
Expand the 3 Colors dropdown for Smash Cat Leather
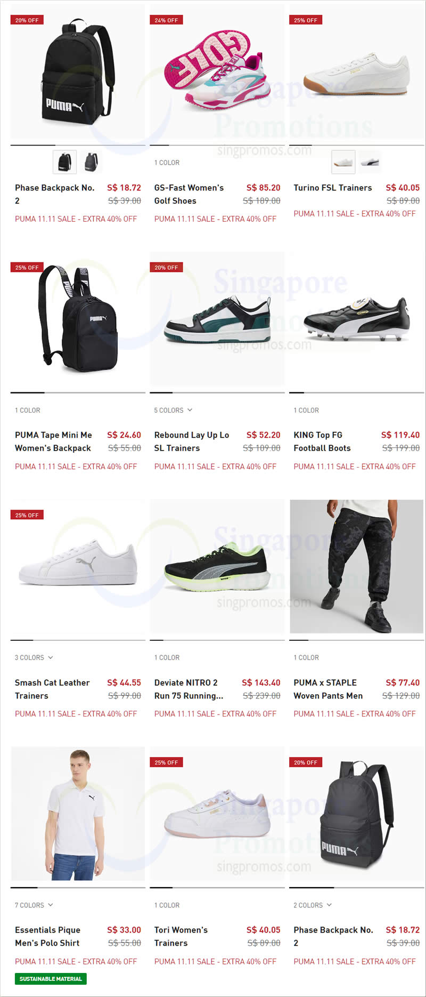pos(34,657)
